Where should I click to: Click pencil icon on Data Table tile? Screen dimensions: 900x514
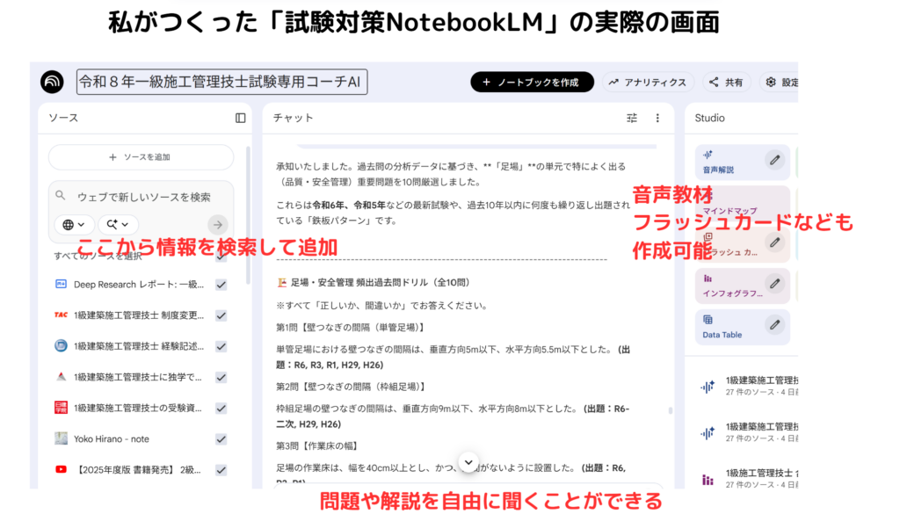773,324
